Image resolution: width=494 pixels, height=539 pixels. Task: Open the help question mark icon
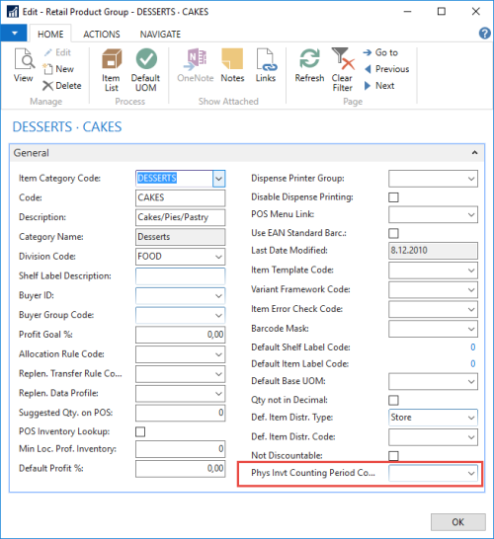pos(485,34)
